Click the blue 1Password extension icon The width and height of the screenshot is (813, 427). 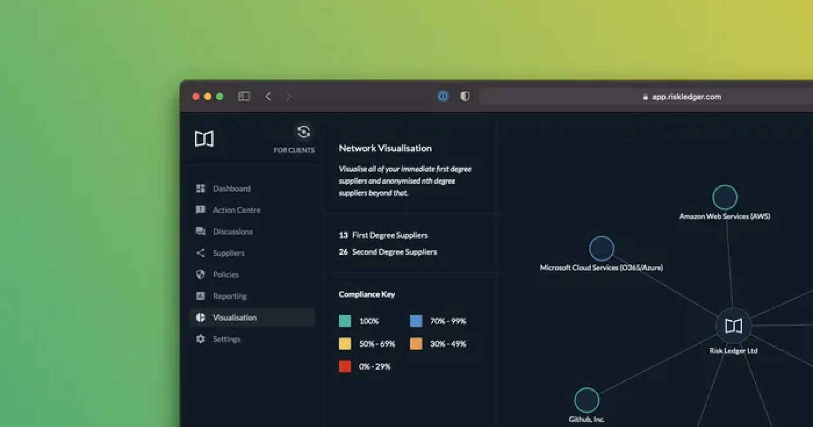443,97
